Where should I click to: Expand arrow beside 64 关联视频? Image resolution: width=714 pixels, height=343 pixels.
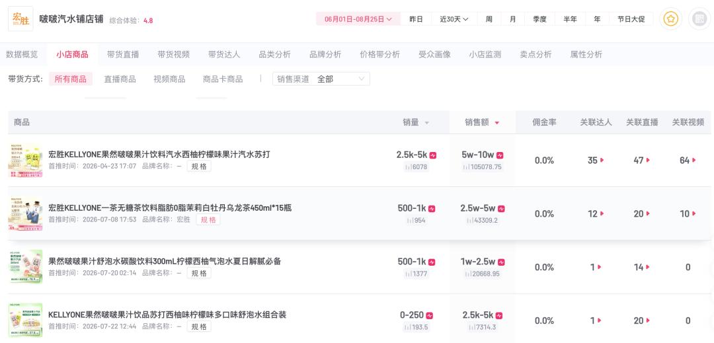pos(694,160)
